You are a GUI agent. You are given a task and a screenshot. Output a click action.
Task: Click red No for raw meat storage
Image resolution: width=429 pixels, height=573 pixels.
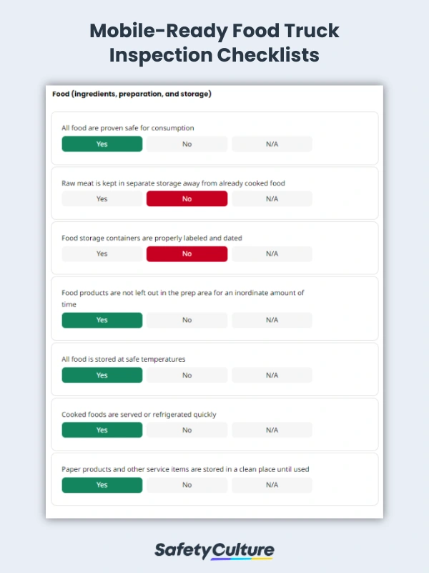point(187,199)
